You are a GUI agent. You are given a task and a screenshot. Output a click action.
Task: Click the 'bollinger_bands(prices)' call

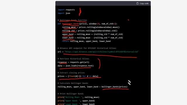click(114, 87)
